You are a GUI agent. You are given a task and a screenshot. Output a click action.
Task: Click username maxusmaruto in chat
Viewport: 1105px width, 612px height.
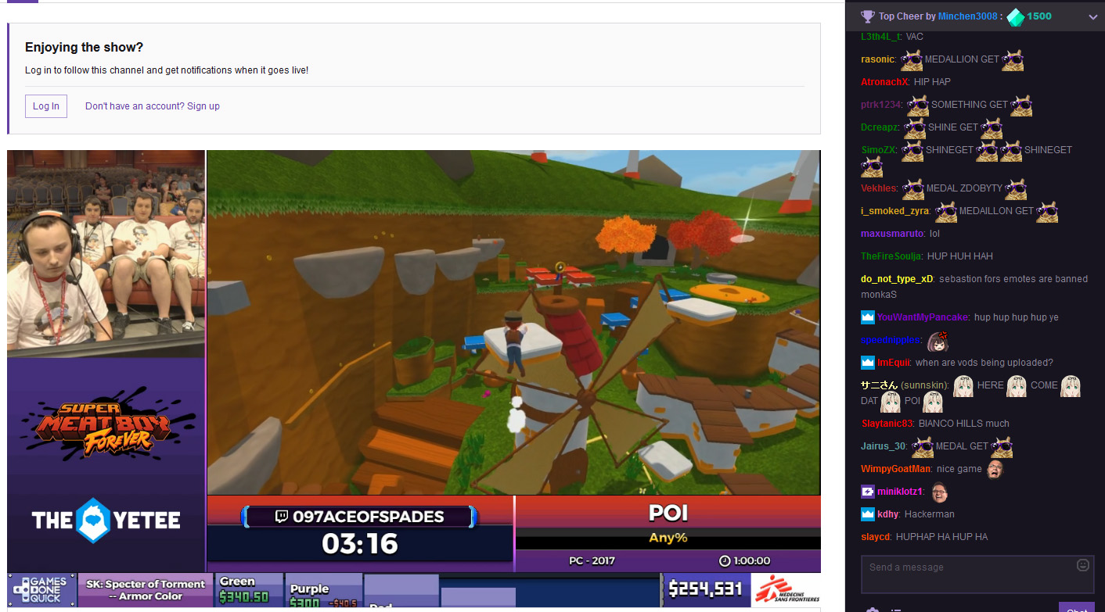coord(893,234)
